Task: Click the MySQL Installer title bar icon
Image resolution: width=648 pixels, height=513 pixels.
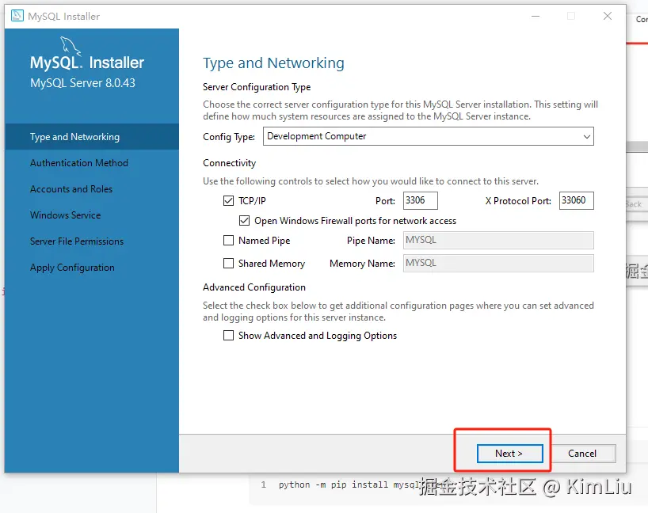Action: (17, 16)
